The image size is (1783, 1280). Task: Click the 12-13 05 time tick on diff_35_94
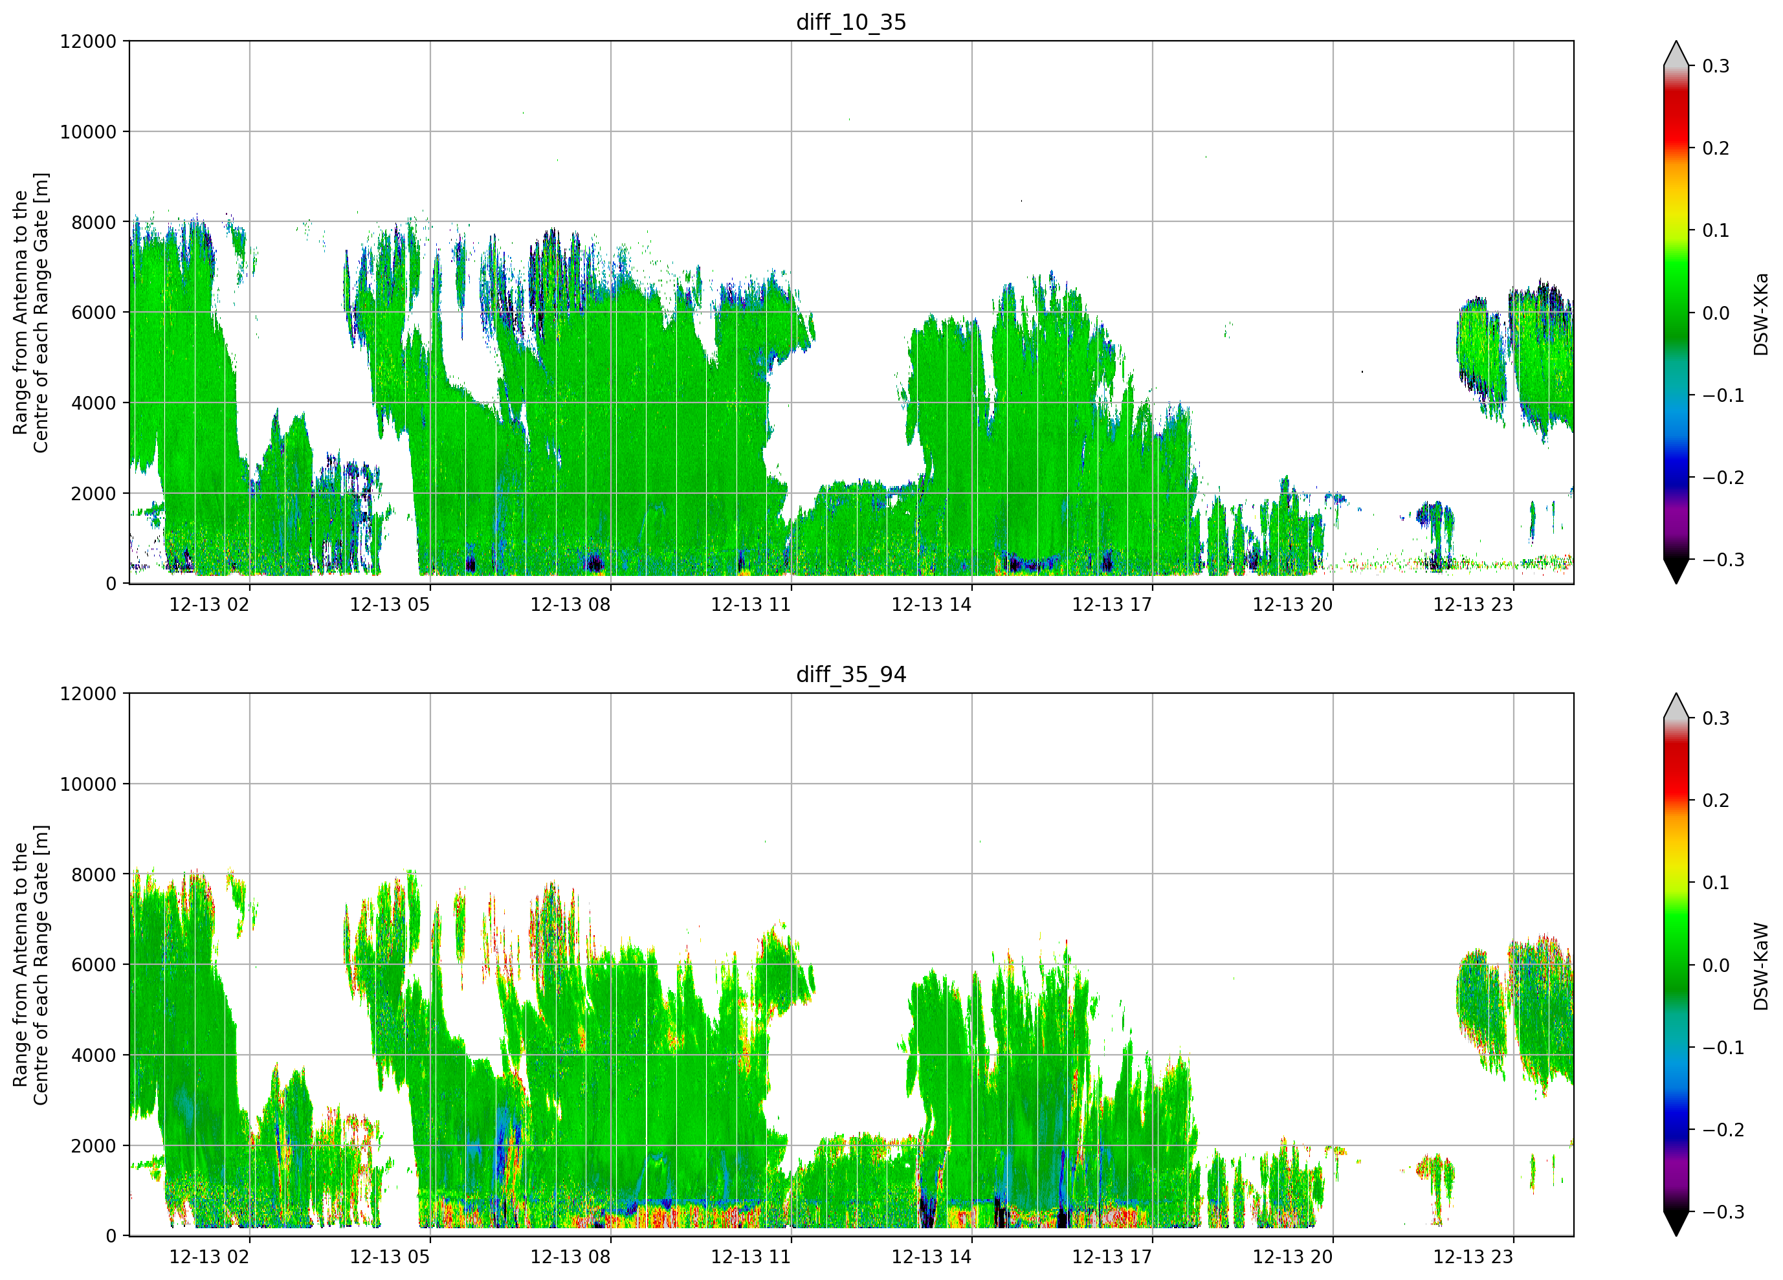pos(390,1257)
